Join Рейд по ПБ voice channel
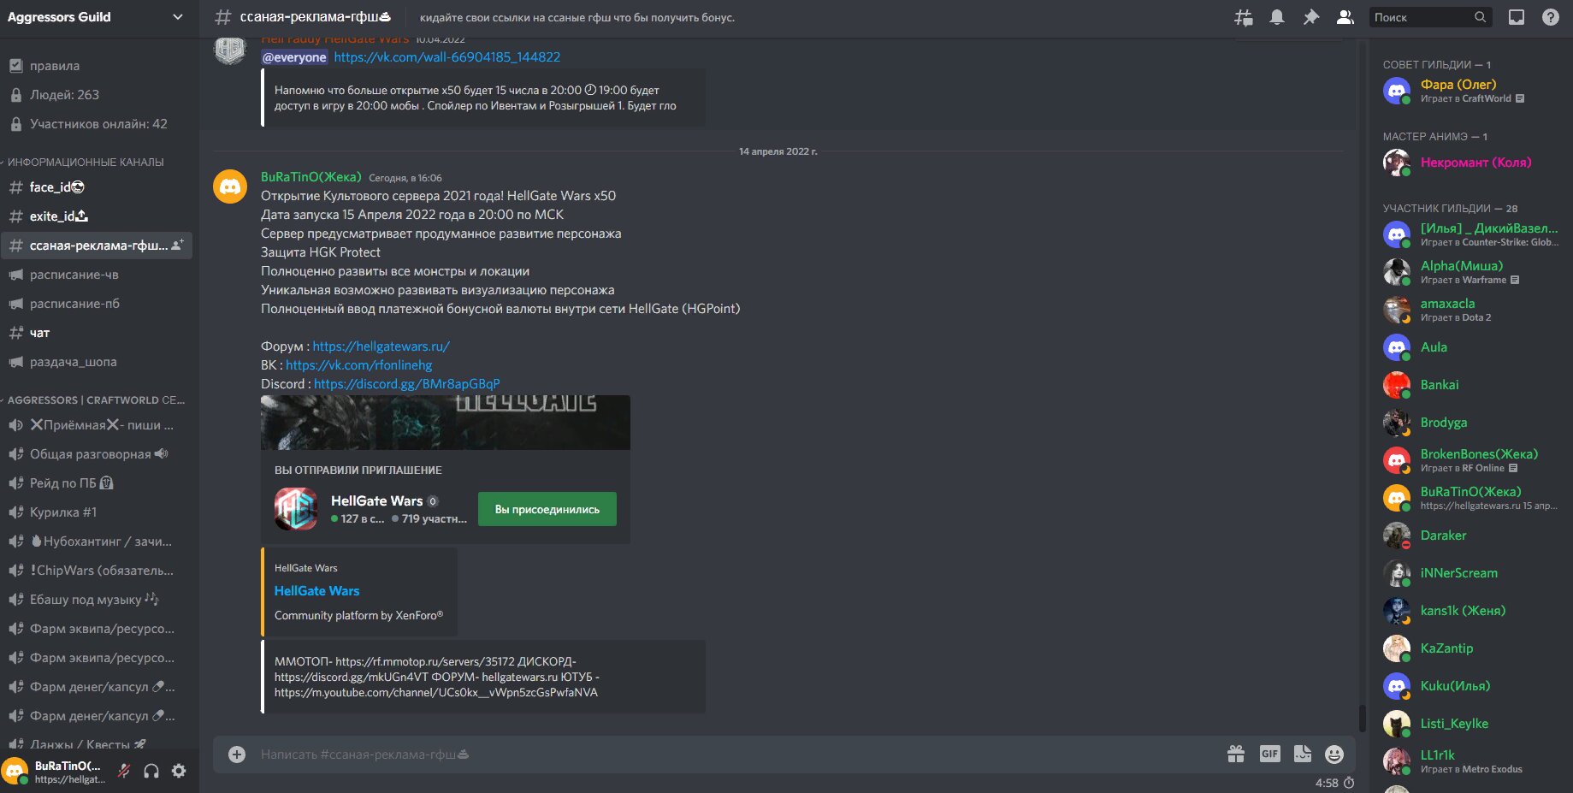Viewport: 1573px width, 793px height. click(96, 483)
